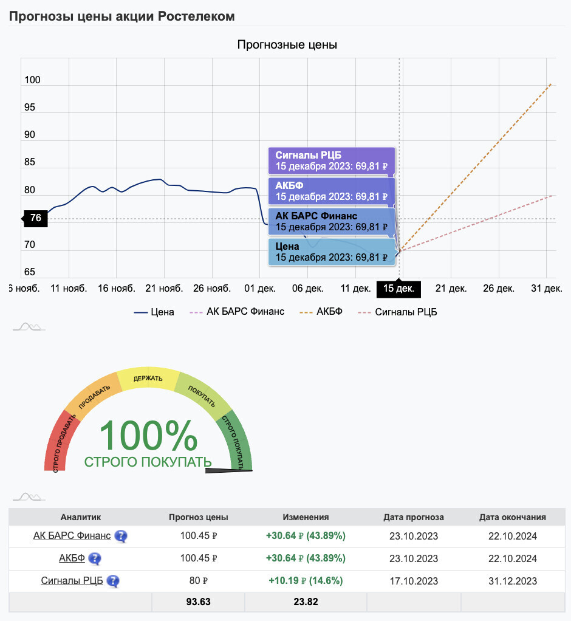Click the 80 ₽ forecast price cell
The image size is (571, 621).
(x=199, y=581)
